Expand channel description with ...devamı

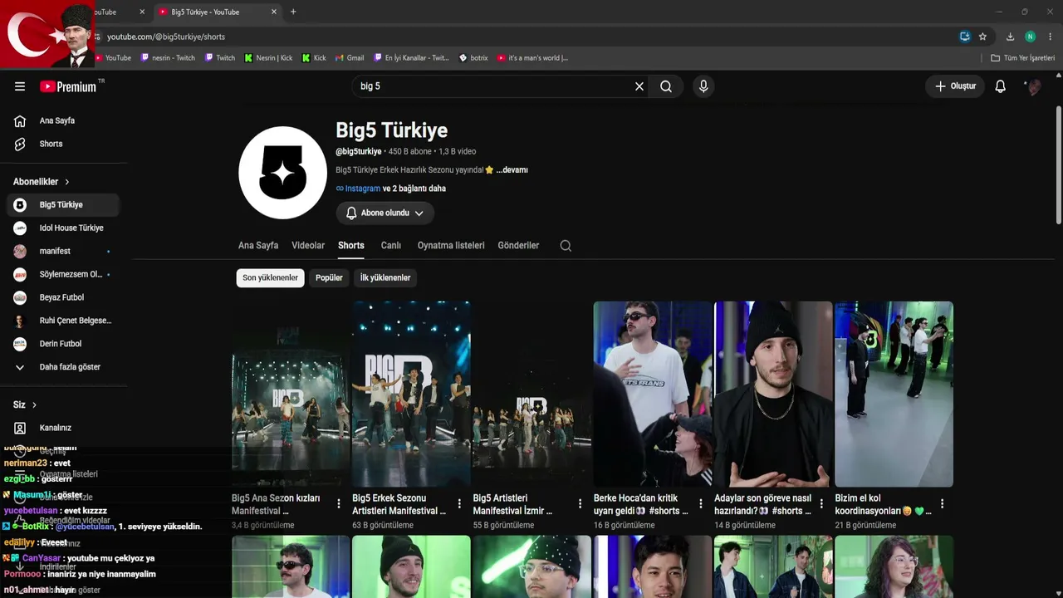point(512,170)
